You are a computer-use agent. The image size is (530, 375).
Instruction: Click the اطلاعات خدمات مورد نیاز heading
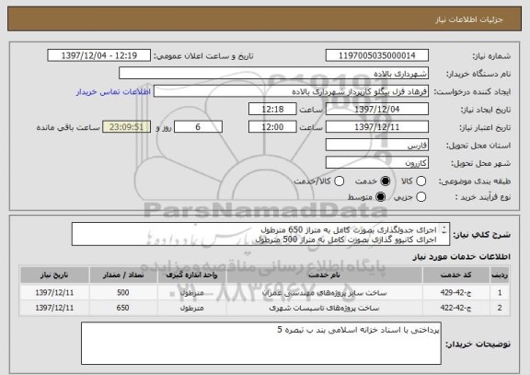(462, 257)
